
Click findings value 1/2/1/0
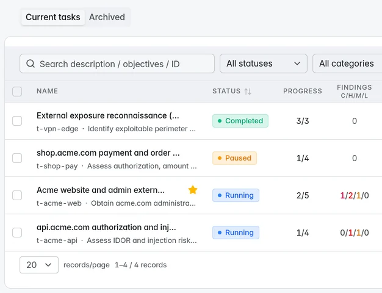(x=355, y=195)
